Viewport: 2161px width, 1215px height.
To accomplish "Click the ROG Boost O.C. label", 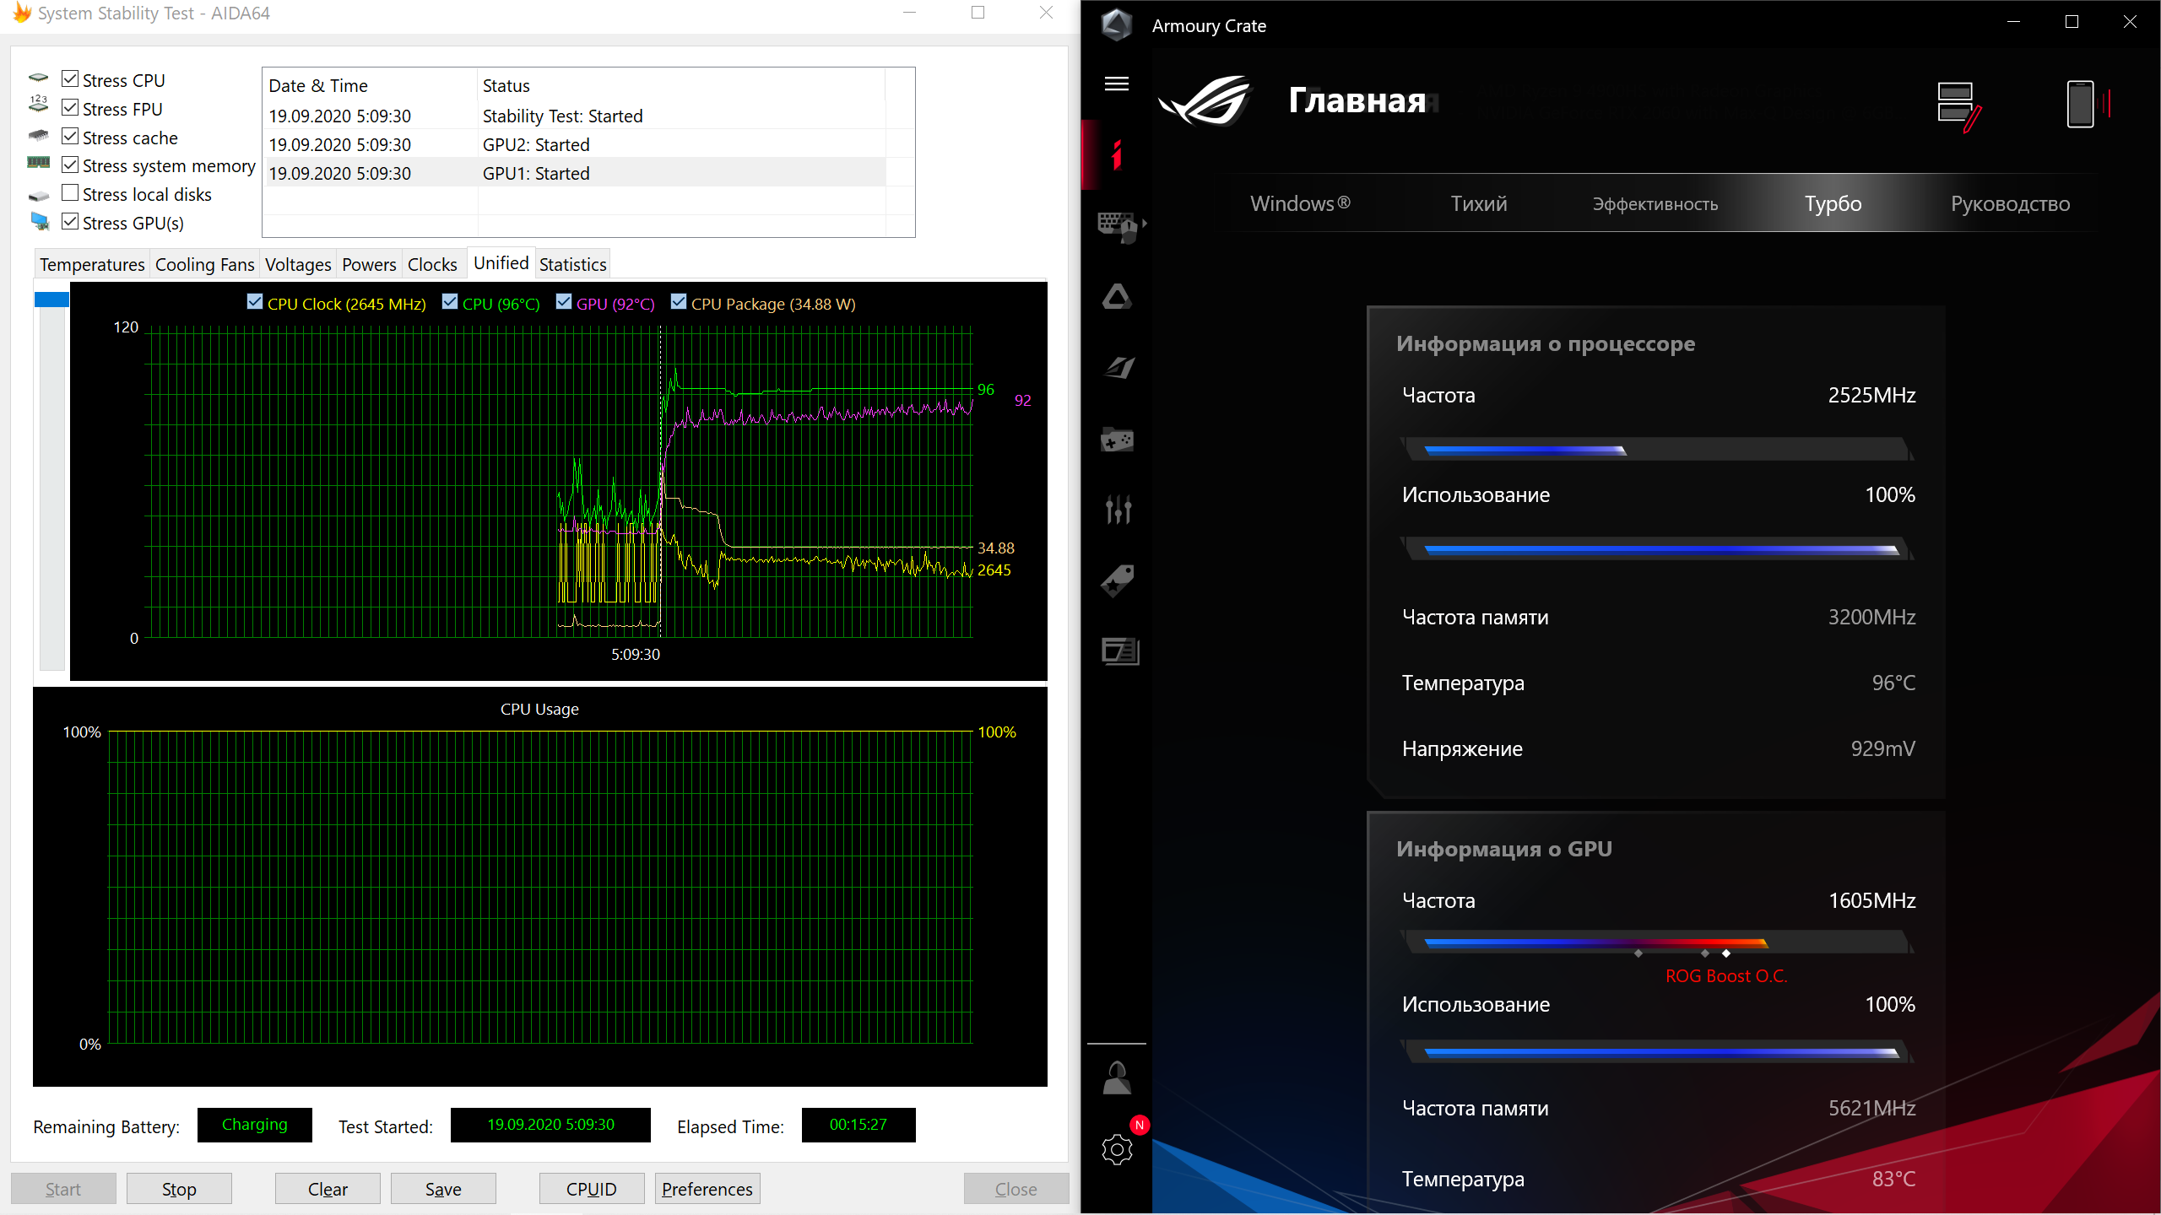I will coord(1726,976).
